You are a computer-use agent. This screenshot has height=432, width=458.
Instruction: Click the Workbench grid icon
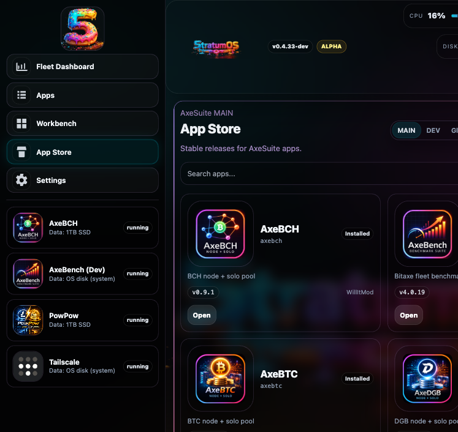click(21, 124)
